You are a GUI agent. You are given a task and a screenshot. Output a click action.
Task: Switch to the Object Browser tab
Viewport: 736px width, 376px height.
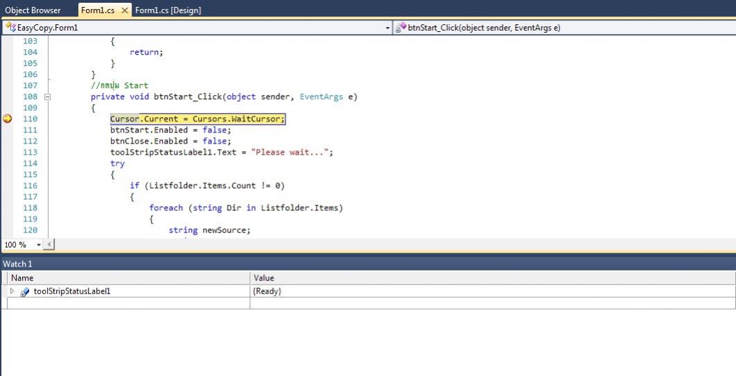33,10
